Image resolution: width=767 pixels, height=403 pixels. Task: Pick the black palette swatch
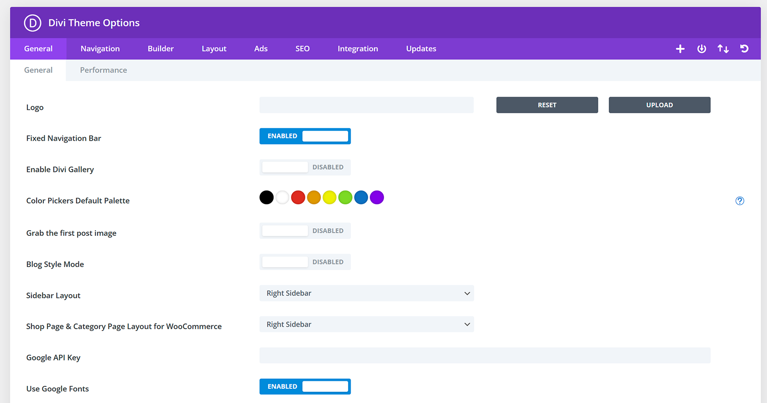(x=266, y=197)
